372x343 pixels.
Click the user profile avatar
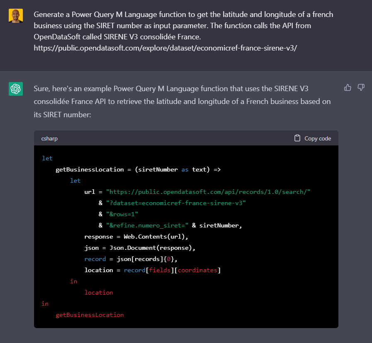click(x=16, y=16)
